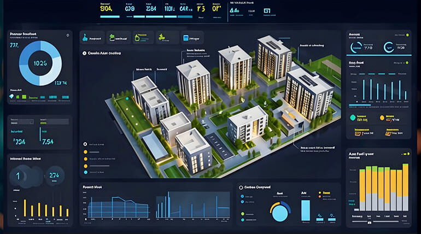
Task: Click the bright green square legend icon
Action: [24, 97]
